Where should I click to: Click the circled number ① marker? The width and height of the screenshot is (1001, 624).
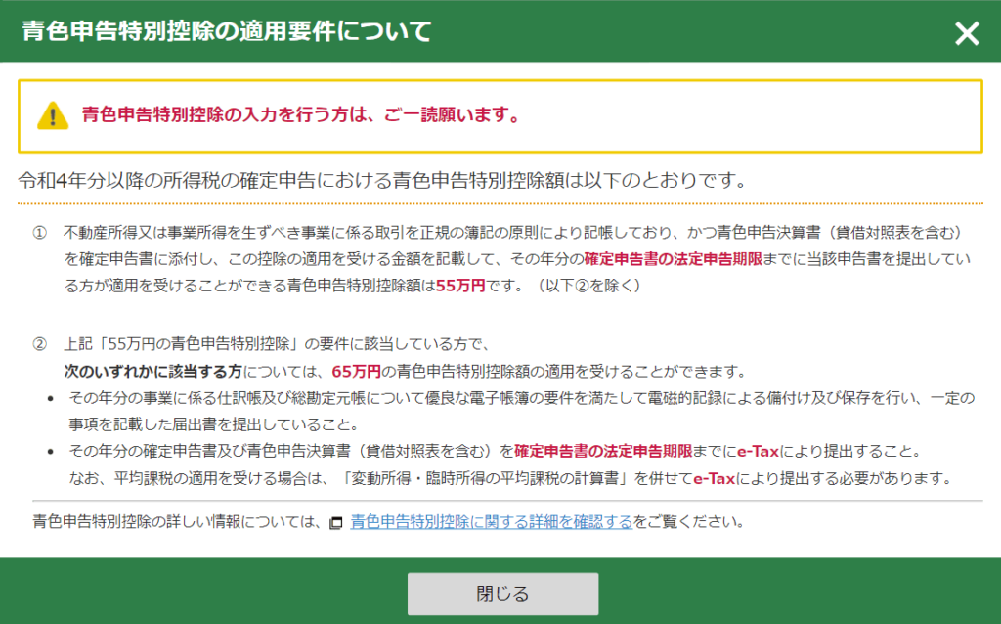pos(39,233)
